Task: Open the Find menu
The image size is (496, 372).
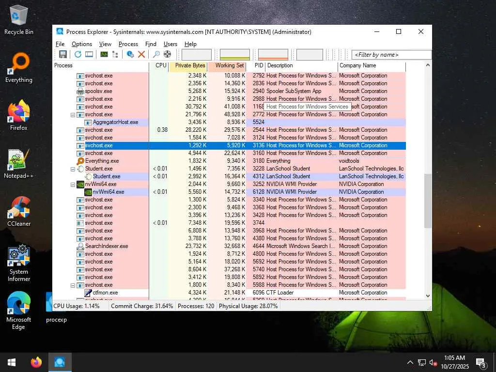Action: tap(151, 44)
